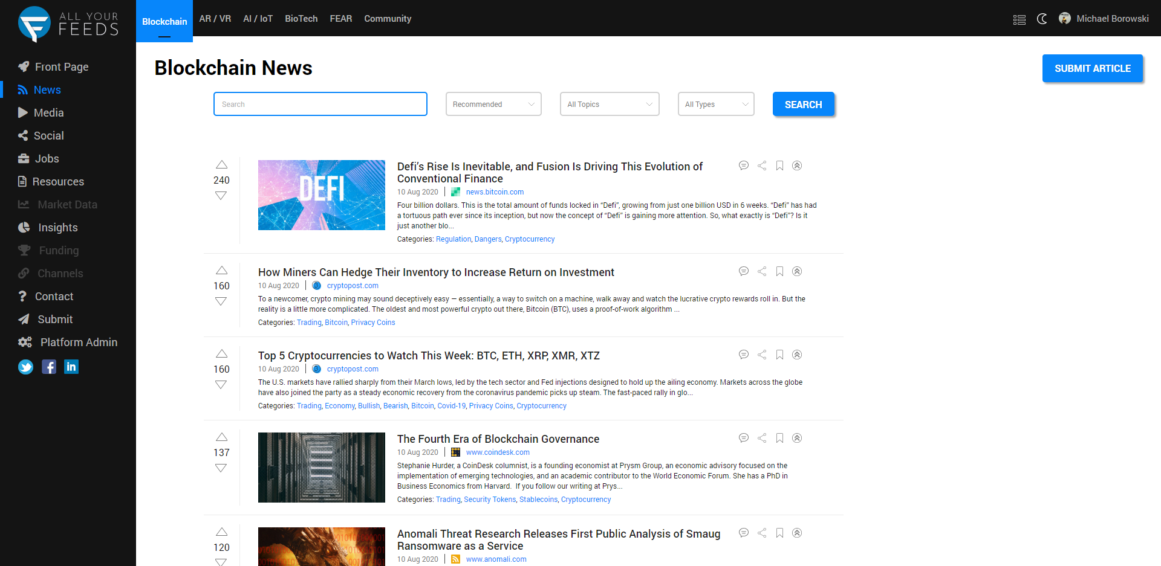This screenshot has height=566, width=1161.
Task: Bookmark the Anomali Threat Research article
Action: pyautogui.click(x=780, y=533)
